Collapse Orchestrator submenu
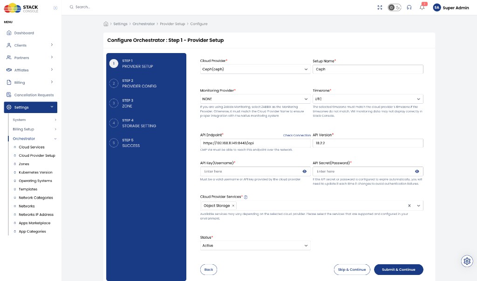Image resolution: width=477 pixels, height=281 pixels. [x=55, y=139]
